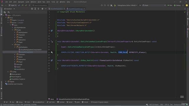Hide the Solution panel with minus icon
This screenshot has height=106, width=189.
click(45, 9)
